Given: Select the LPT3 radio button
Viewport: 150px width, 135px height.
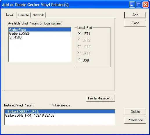Looking at the screenshot, I should click(84, 47).
